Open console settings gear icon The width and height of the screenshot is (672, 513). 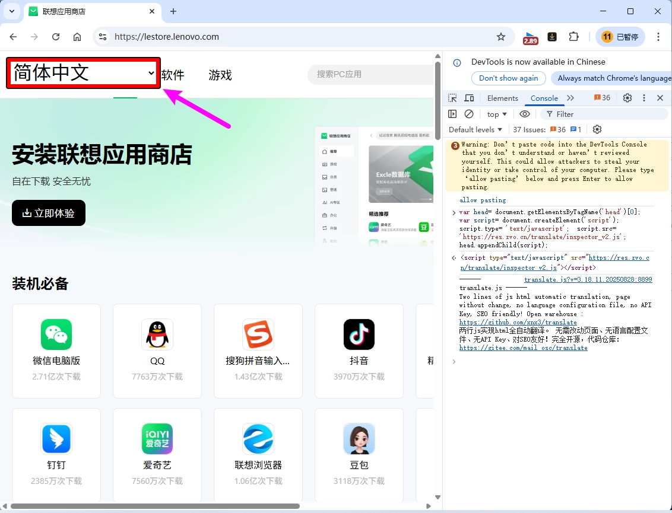tap(597, 129)
